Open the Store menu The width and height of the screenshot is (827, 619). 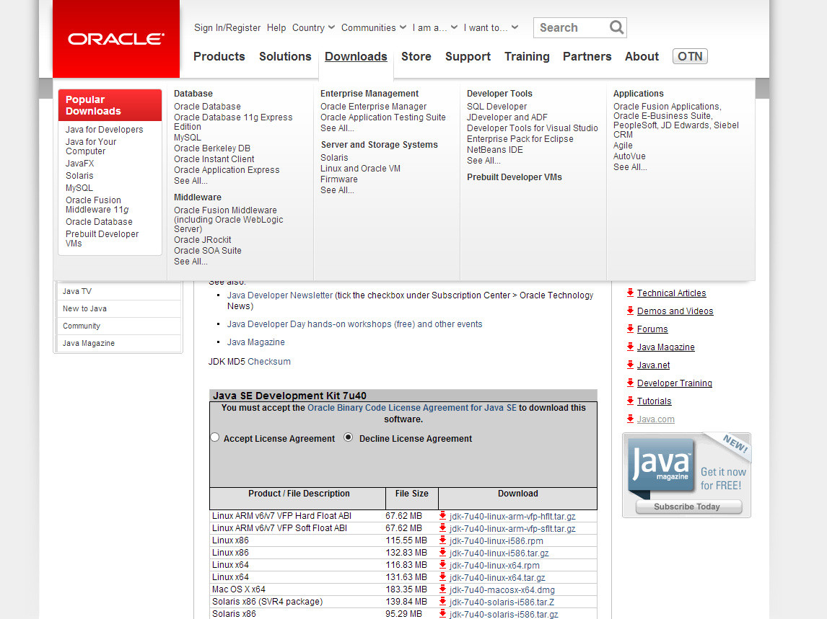(416, 56)
